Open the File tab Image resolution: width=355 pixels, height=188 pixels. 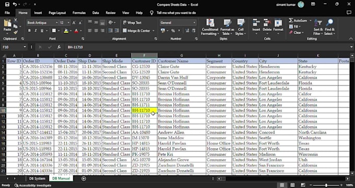point(7,13)
